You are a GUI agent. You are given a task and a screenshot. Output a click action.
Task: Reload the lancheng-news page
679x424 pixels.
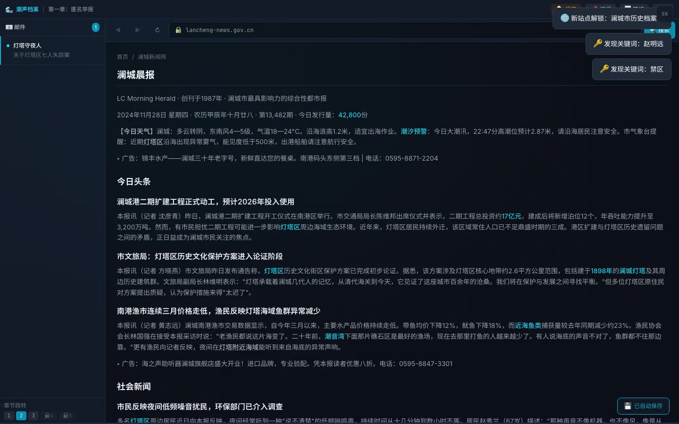(x=157, y=30)
